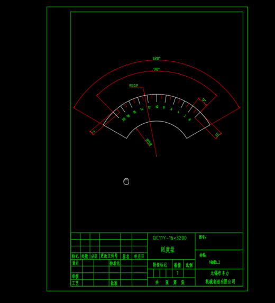
Task: Click the 无锡市丰力 company name line
Action: click(x=219, y=273)
